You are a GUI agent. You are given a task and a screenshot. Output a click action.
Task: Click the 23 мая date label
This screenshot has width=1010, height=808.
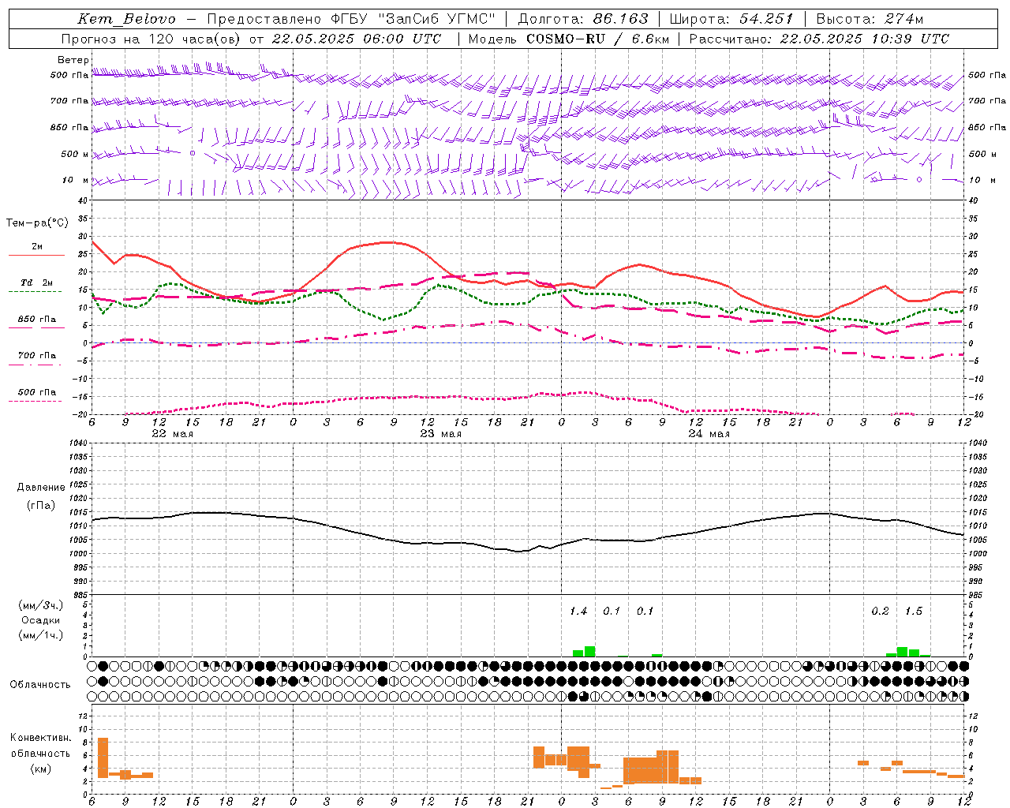tap(440, 434)
